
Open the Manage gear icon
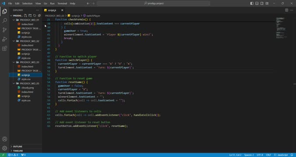coord(4,148)
